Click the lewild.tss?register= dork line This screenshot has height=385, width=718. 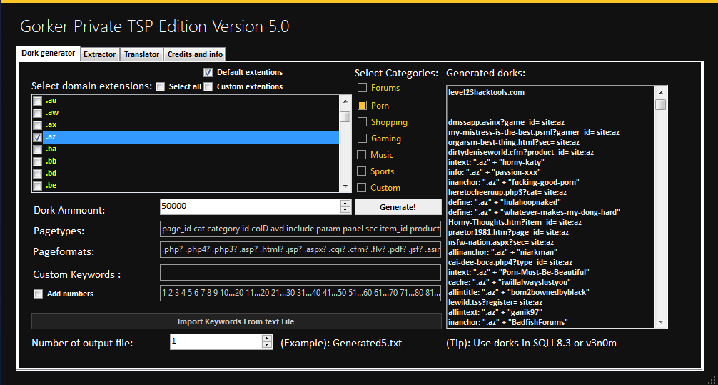coord(495,303)
